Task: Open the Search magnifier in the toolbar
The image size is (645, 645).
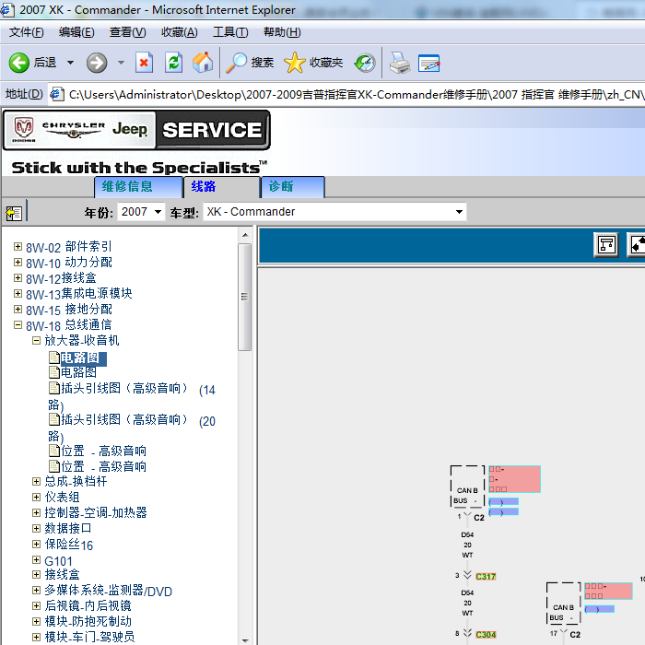Action: [x=238, y=63]
